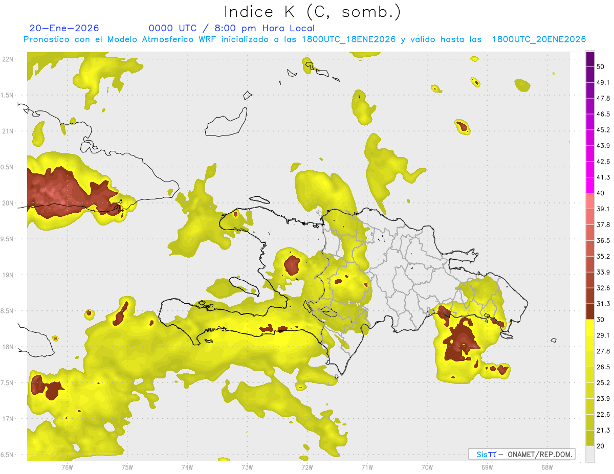Select the legend value 30
The image size is (614, 474).
point(601,320)
